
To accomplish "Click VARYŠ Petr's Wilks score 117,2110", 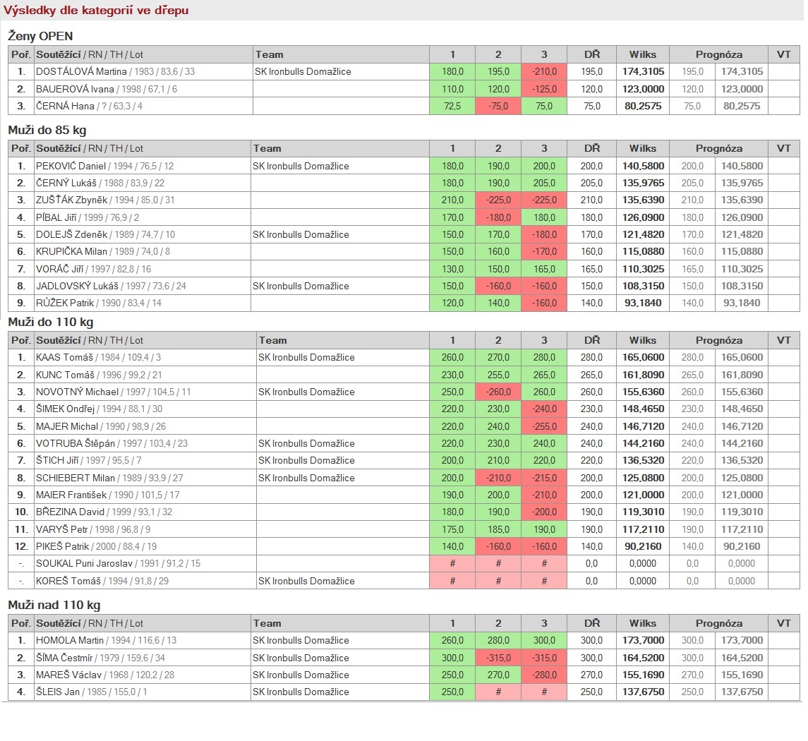I will tap(643, 529).
